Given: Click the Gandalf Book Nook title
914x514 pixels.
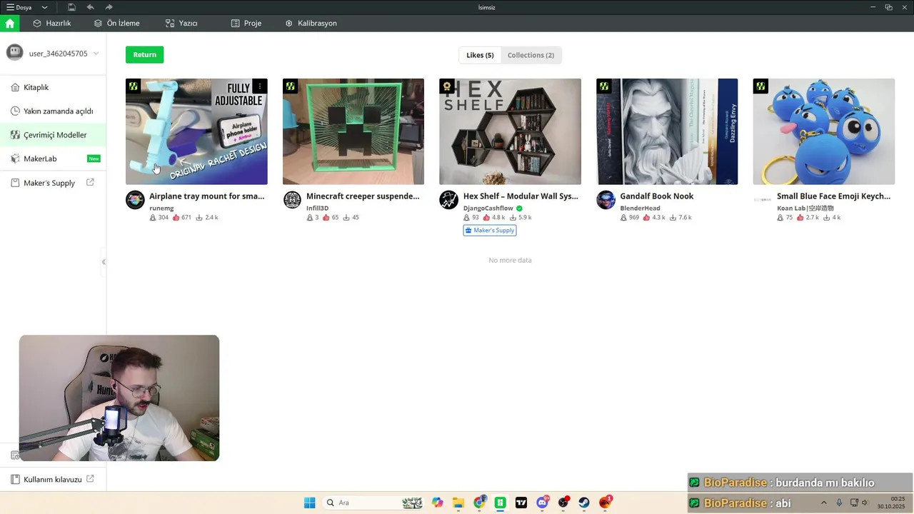Looking at the screenshot, I should pyautogui.click(x=657, y=196).
